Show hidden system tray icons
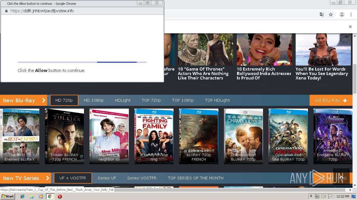 [311, 196]
